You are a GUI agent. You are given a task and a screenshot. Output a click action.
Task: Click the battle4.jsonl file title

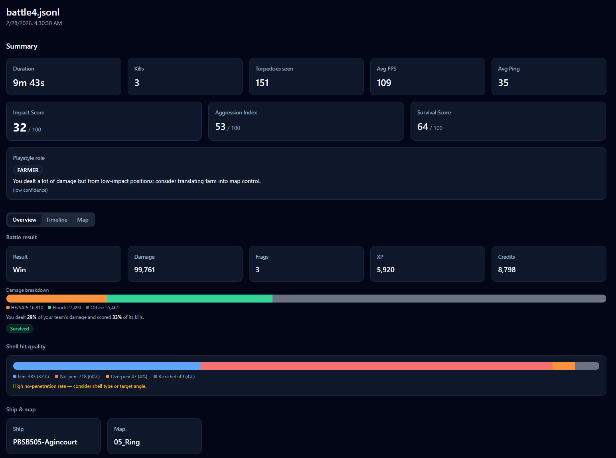pyautogui.click(x=33, y=12)
